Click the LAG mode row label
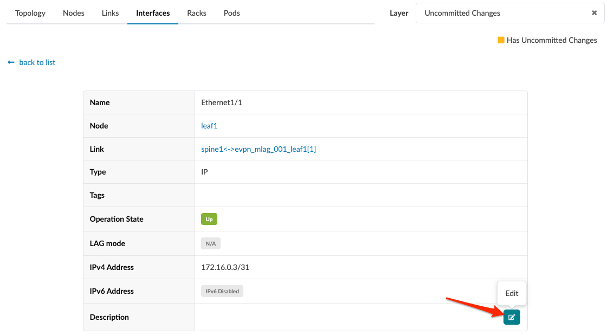607x335 pixels. pos(108,243)
